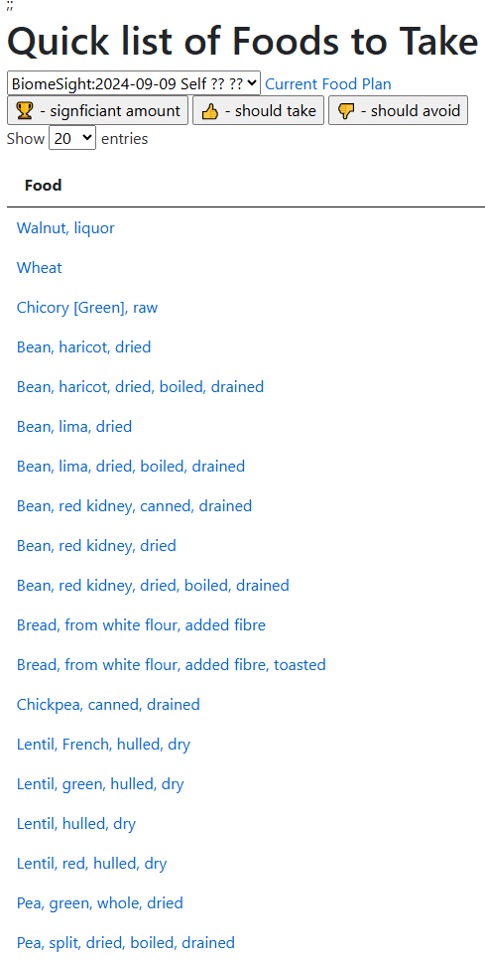The image size is (485, 959).
Task: Select the Wheat food link
Action: pyautogui.click(x=39, y=268)
